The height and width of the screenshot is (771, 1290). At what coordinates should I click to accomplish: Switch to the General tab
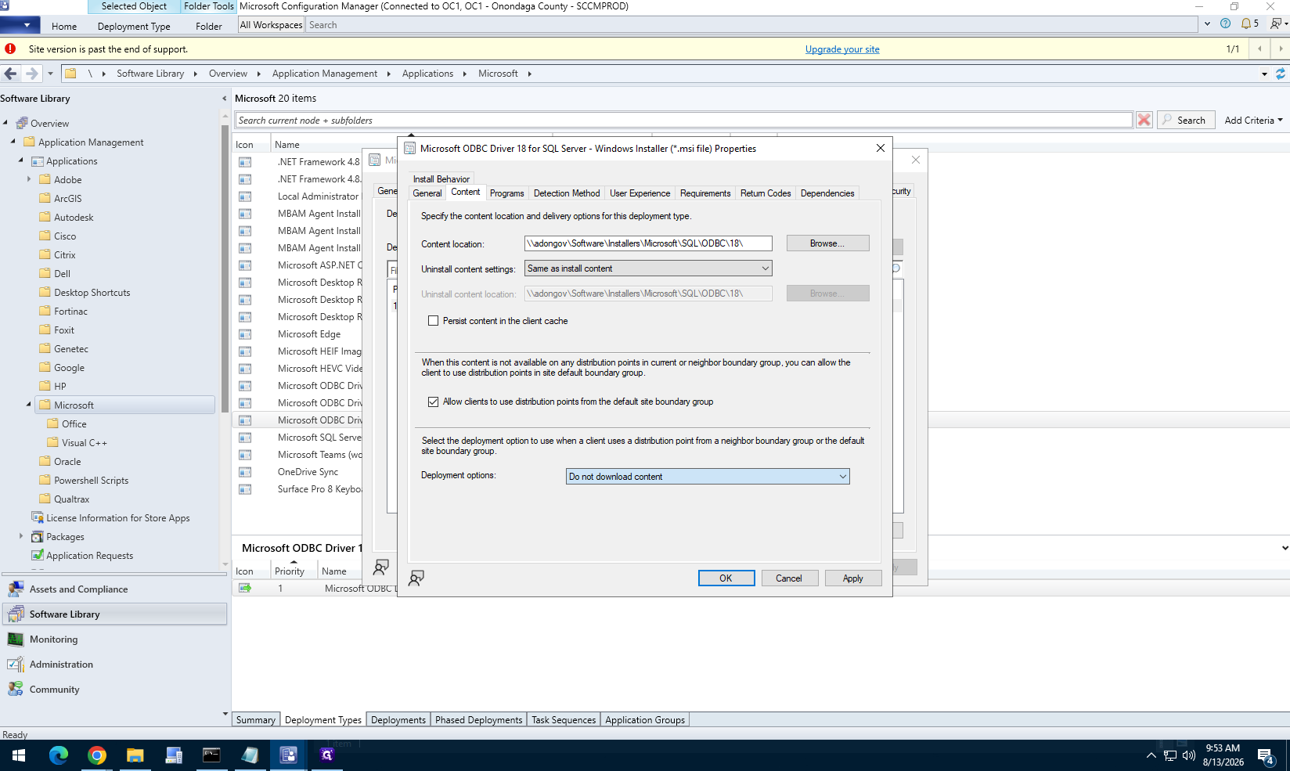point(427,193)
